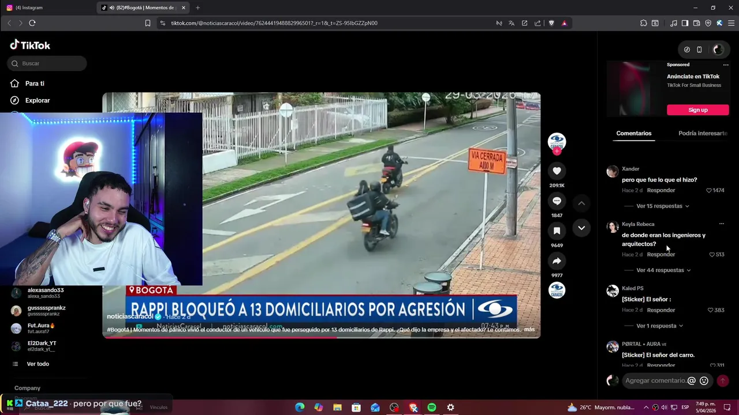This screenshot has height=415, width=739.
Task: Switch to the Instagram browser tab
Action: (x=46, y=7)
